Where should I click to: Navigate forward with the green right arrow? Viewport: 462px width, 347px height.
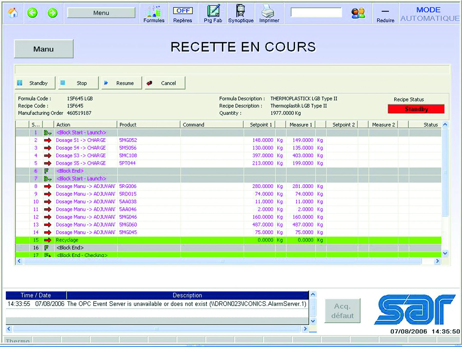point(53,13)
